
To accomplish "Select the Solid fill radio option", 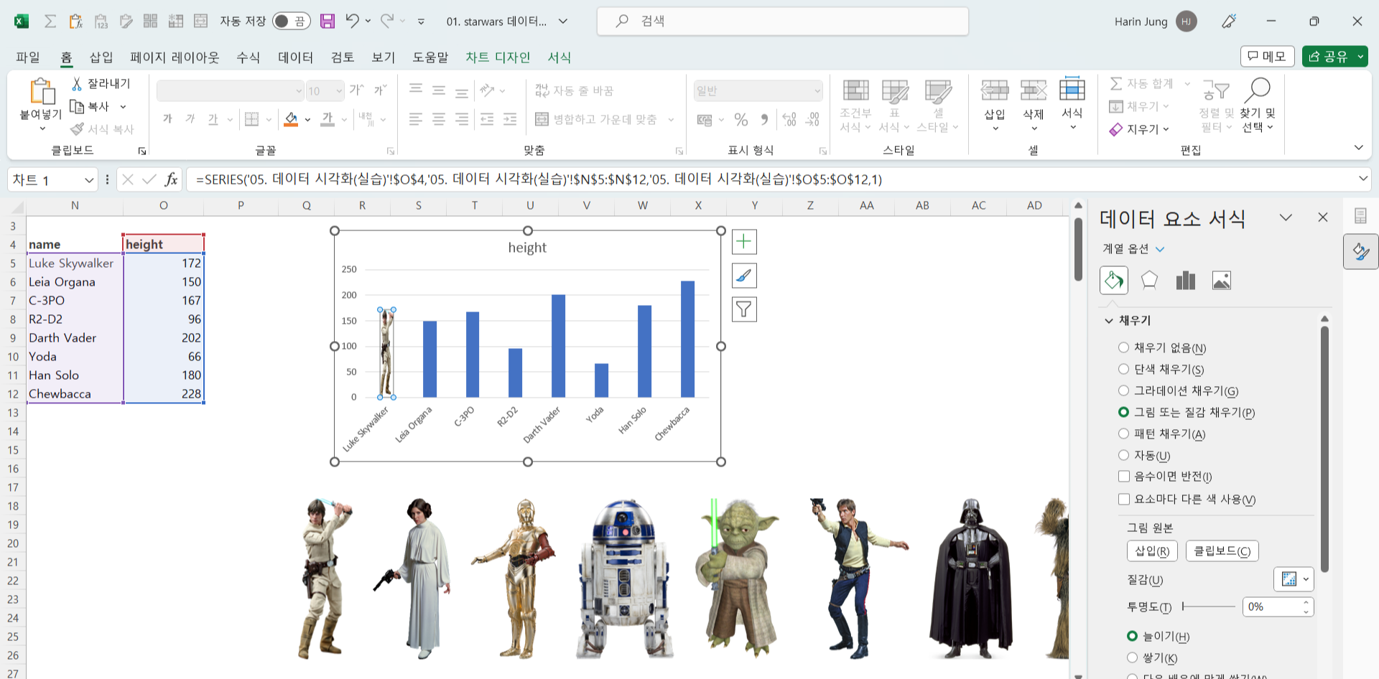I will point(1124,369).
